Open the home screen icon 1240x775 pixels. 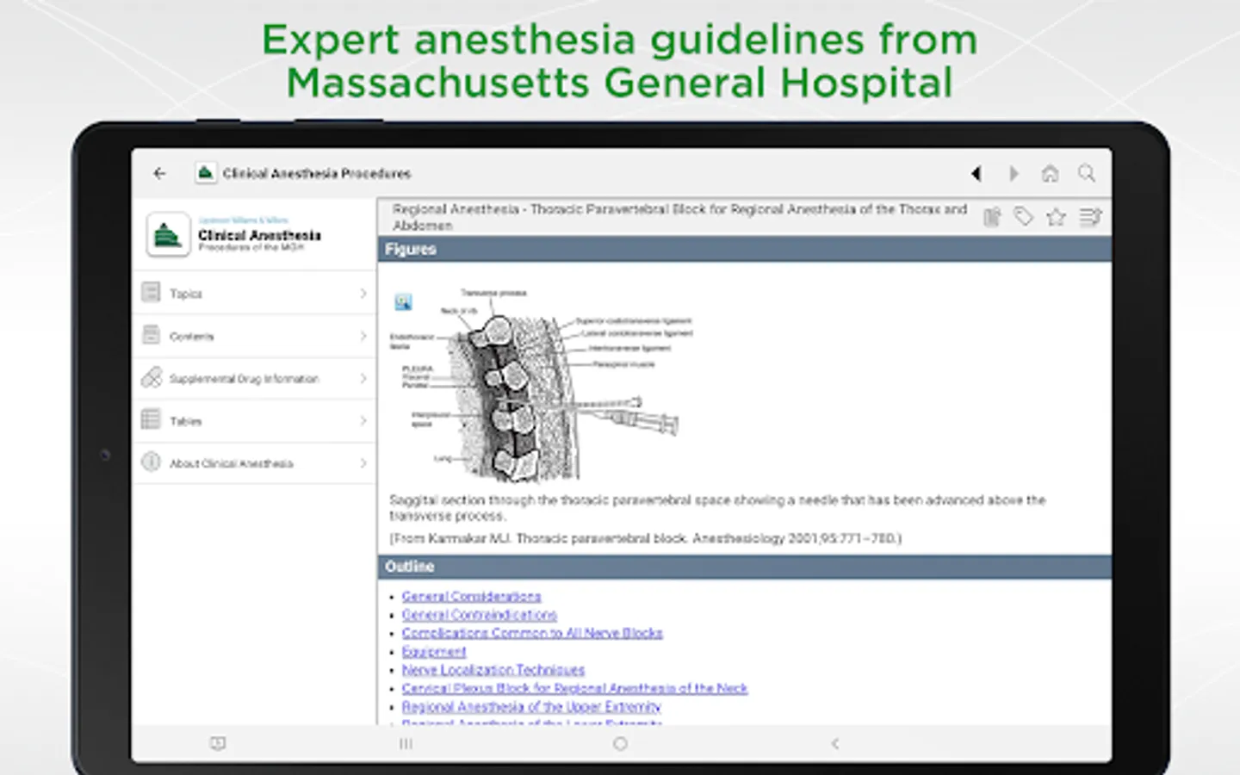point(1050,173)
